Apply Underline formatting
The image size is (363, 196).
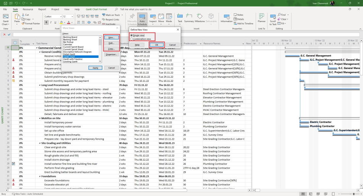55,22
